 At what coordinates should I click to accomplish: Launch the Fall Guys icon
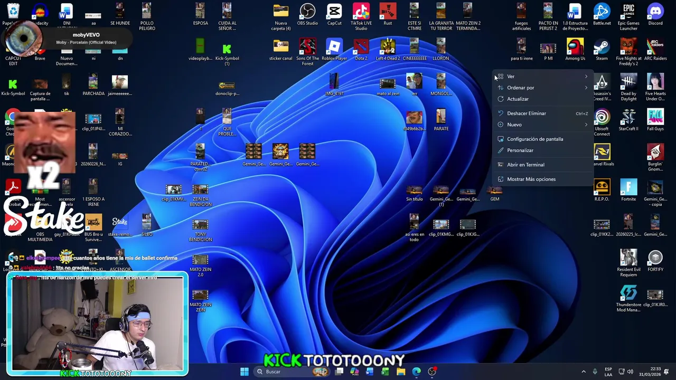pyautogui.click(x=655, y=120)
